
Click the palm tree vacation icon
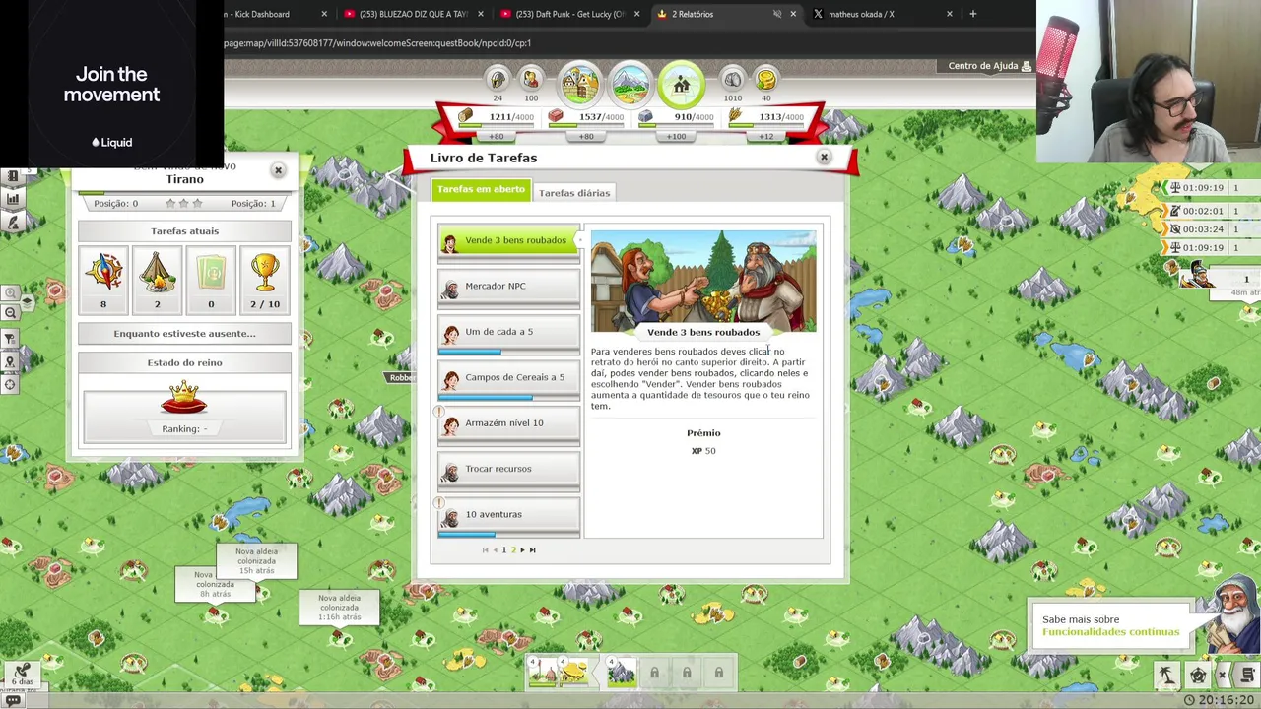[x=1167, y=676]
